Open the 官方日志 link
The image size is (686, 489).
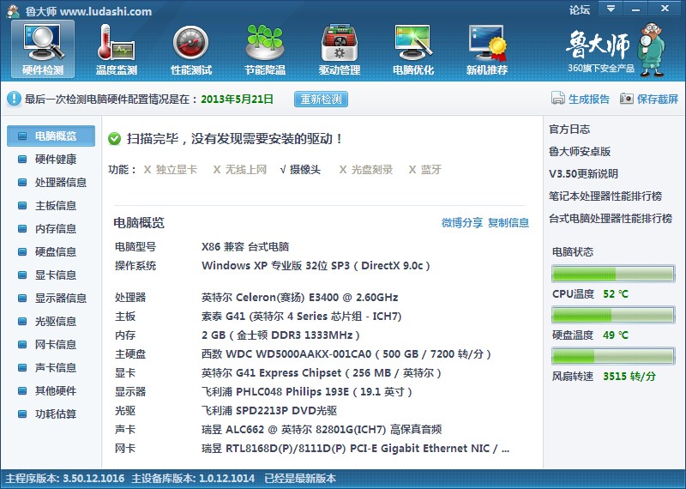click(x=569, y=130)
